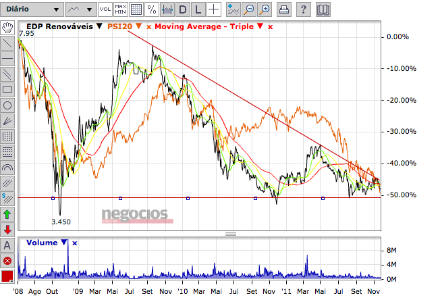
Task: Select the vertical grid lines tool
Action: (x=7, y=136)
